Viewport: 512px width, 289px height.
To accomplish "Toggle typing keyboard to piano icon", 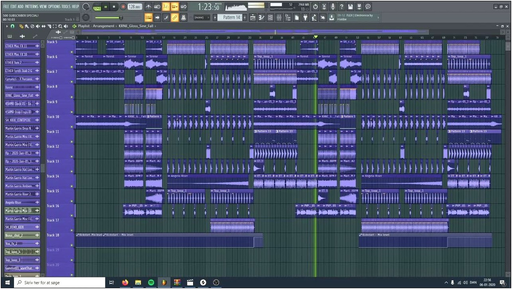I will click(x=148, y=18).
